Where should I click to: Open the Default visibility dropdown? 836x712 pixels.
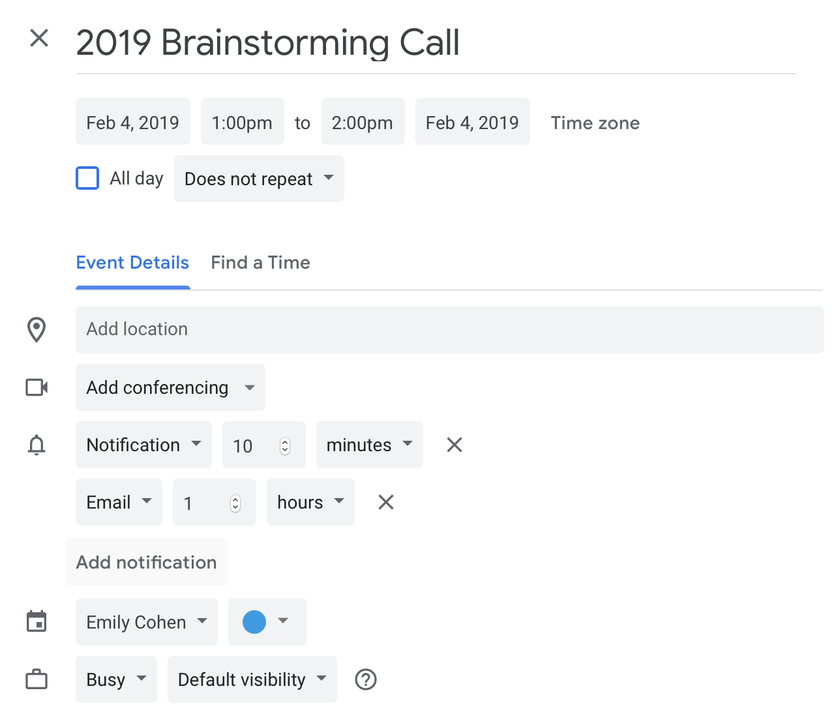click(252, 679)
